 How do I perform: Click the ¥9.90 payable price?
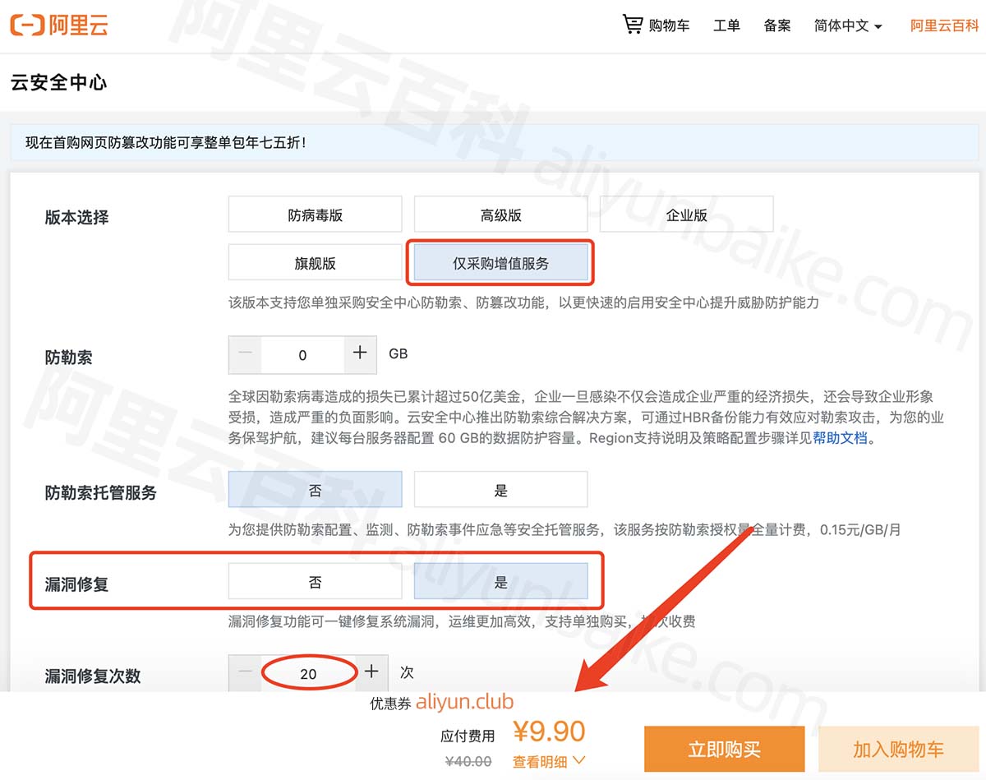pos(549,731)
